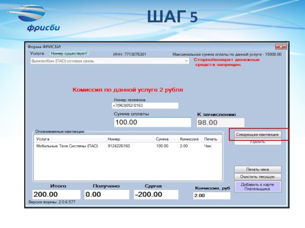
Task: Sort by the Сумма column header
Action: [x=166, y=139]
